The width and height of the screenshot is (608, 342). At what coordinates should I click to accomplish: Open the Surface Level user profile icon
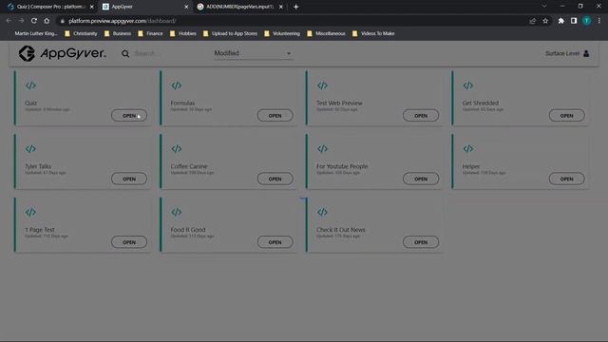coord(586,53)
